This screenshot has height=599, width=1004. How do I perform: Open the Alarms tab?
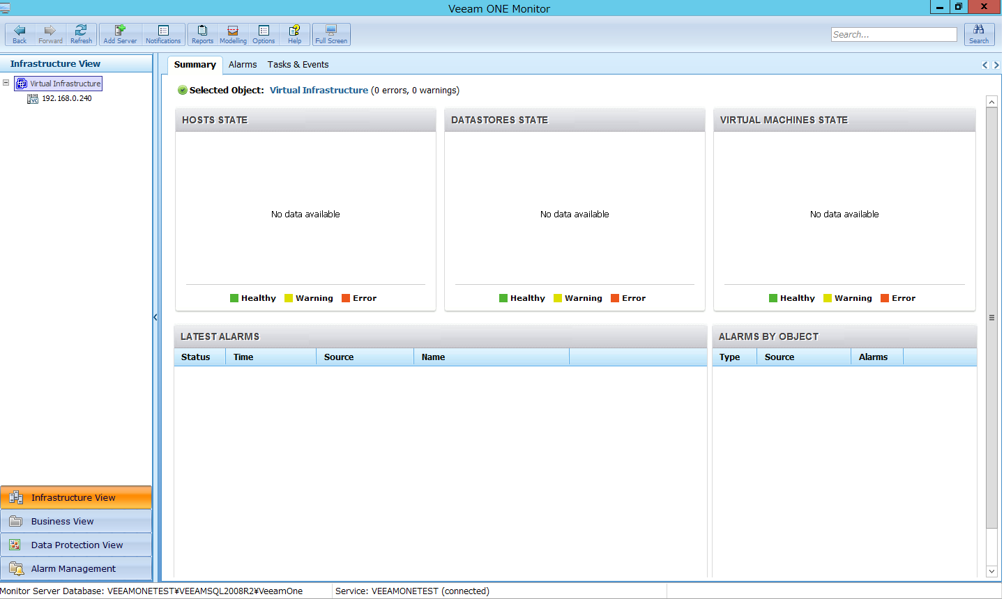pos(243,65)
